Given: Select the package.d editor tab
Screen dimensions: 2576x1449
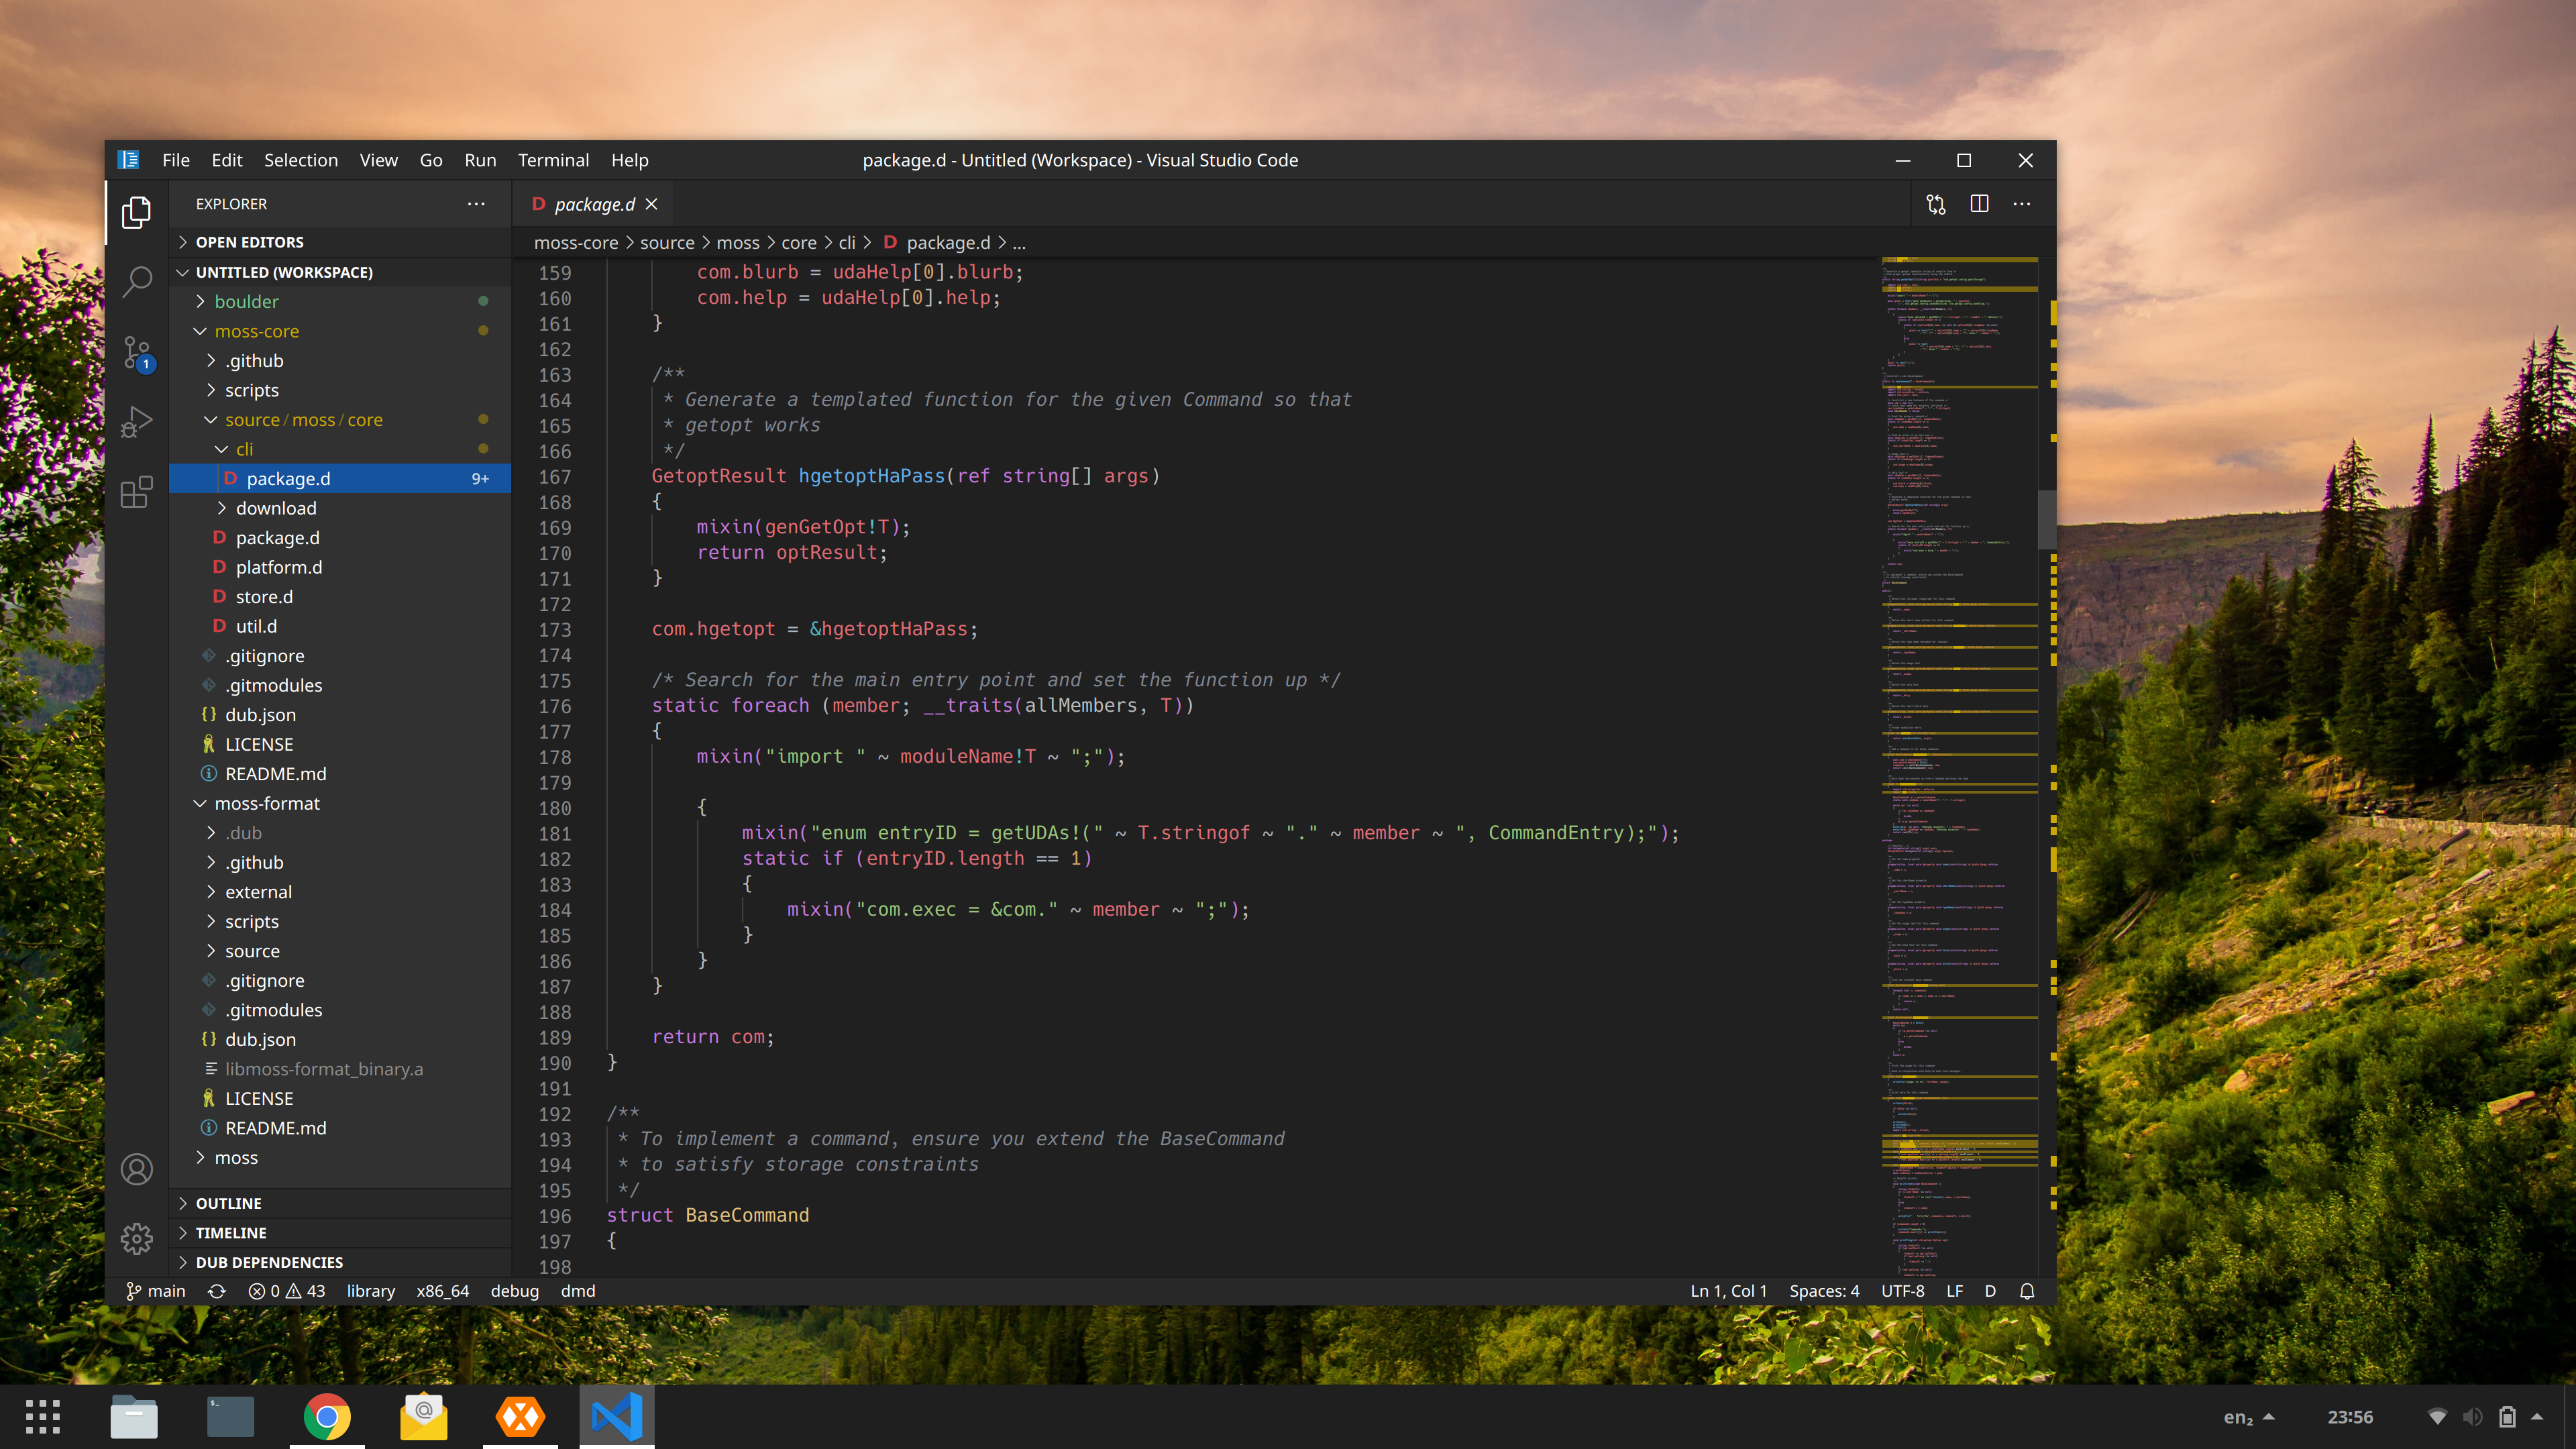Looking at the screenshot, I should pyautogui.click(x=594, y=204).
